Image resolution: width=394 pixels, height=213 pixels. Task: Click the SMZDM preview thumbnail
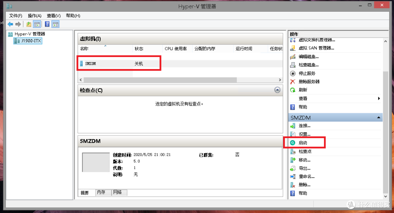point(96,162)
